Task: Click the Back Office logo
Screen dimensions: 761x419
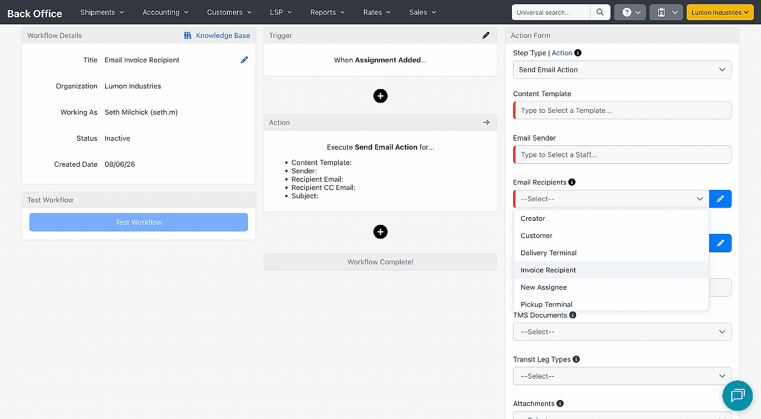Action: click(x=34, y=13)
